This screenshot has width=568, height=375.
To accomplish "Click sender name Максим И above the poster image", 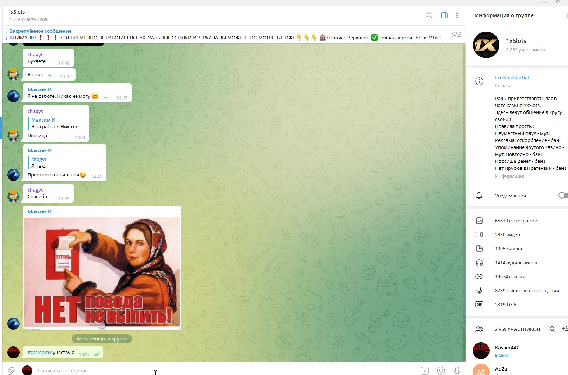I will (39, 211).
